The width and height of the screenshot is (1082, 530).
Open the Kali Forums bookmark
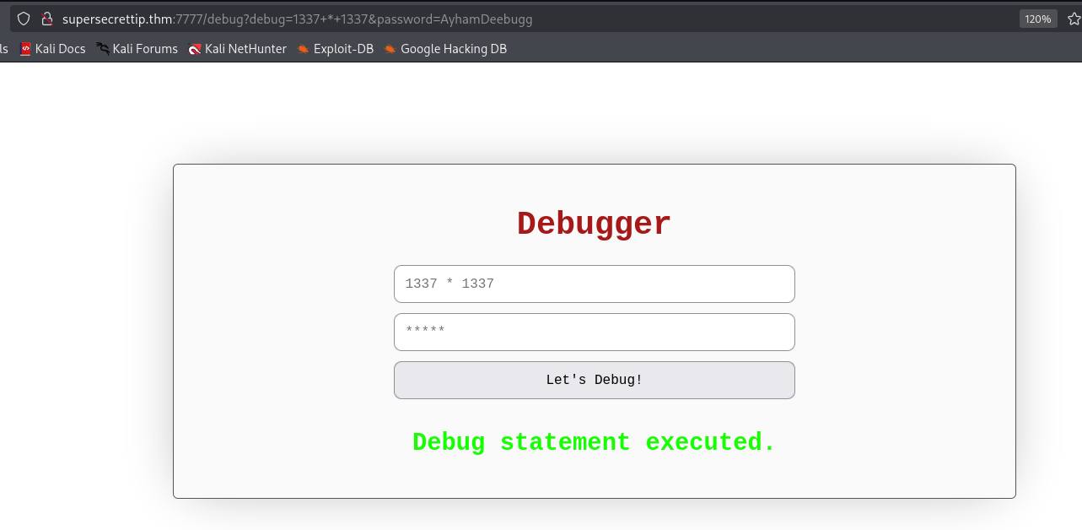[x=145, y=48]
